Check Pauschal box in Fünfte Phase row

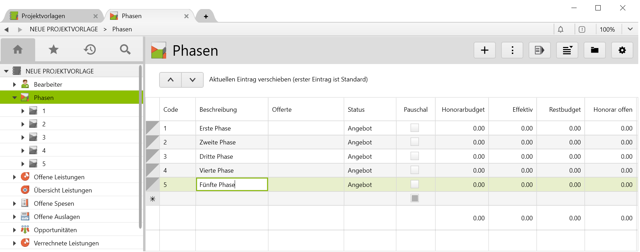[x=414, y=184]
